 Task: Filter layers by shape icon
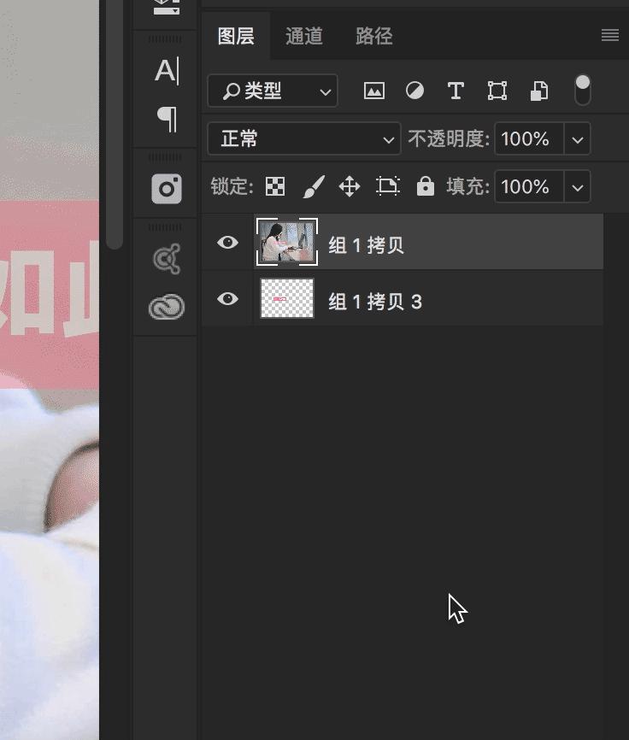click(497, 91)
